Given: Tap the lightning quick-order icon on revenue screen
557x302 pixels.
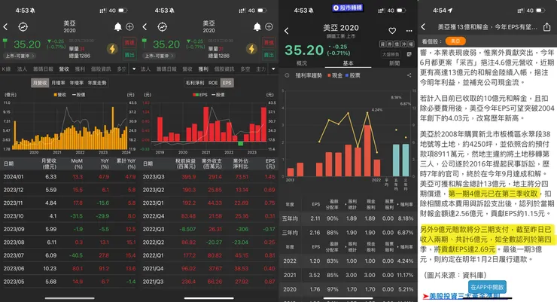Looking at the screenshot, I should coord(112,49).
